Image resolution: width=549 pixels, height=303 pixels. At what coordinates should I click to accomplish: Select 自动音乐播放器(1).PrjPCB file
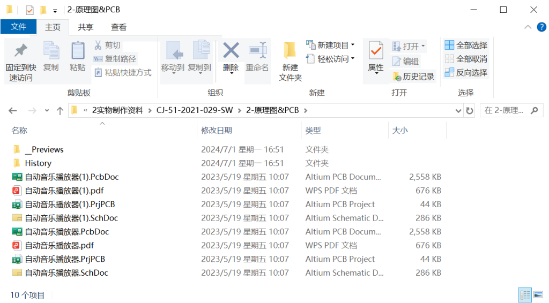pos(70,204)
